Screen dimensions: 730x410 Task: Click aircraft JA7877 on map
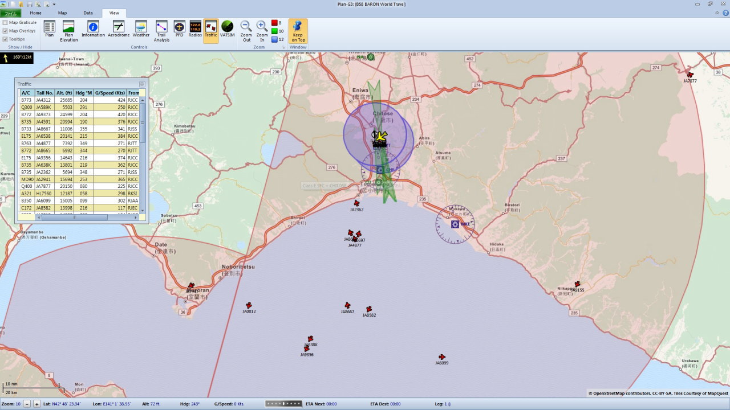(690, 75)
